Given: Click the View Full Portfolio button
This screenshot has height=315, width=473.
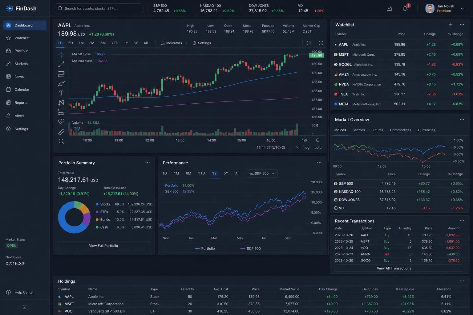Looking at the screenshot, I should pos(104,246).
